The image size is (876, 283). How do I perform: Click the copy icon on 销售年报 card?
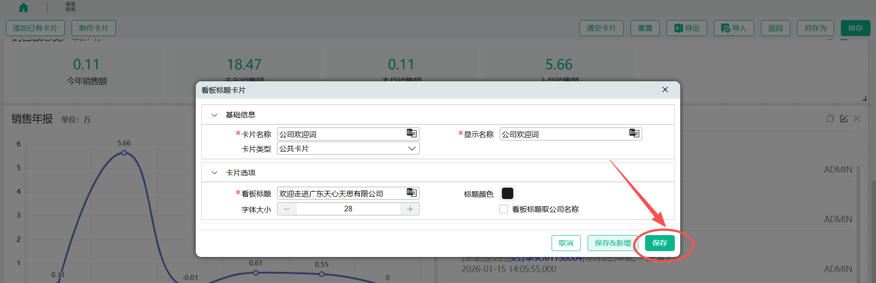click(x=830, y=119)
